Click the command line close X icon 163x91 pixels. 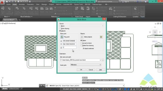tap(41, 86)
